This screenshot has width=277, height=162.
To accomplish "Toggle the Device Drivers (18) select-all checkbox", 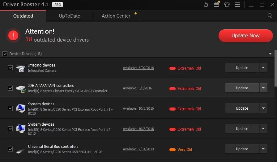I will pos(5,54).
